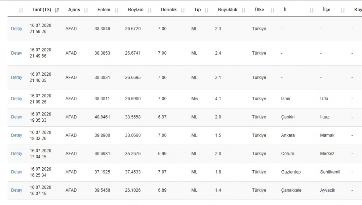
Task: Sort by Büyüklük using its arrow icon
Action: [243, 11]
